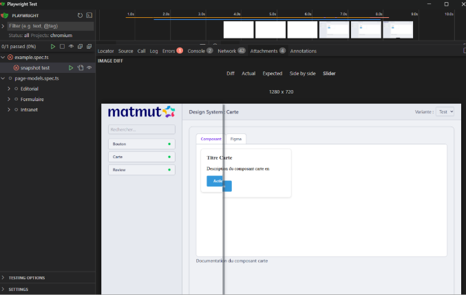Open snapshot test source file icon
This screenshot has width=466, height=295.
[x=80, y=67]
